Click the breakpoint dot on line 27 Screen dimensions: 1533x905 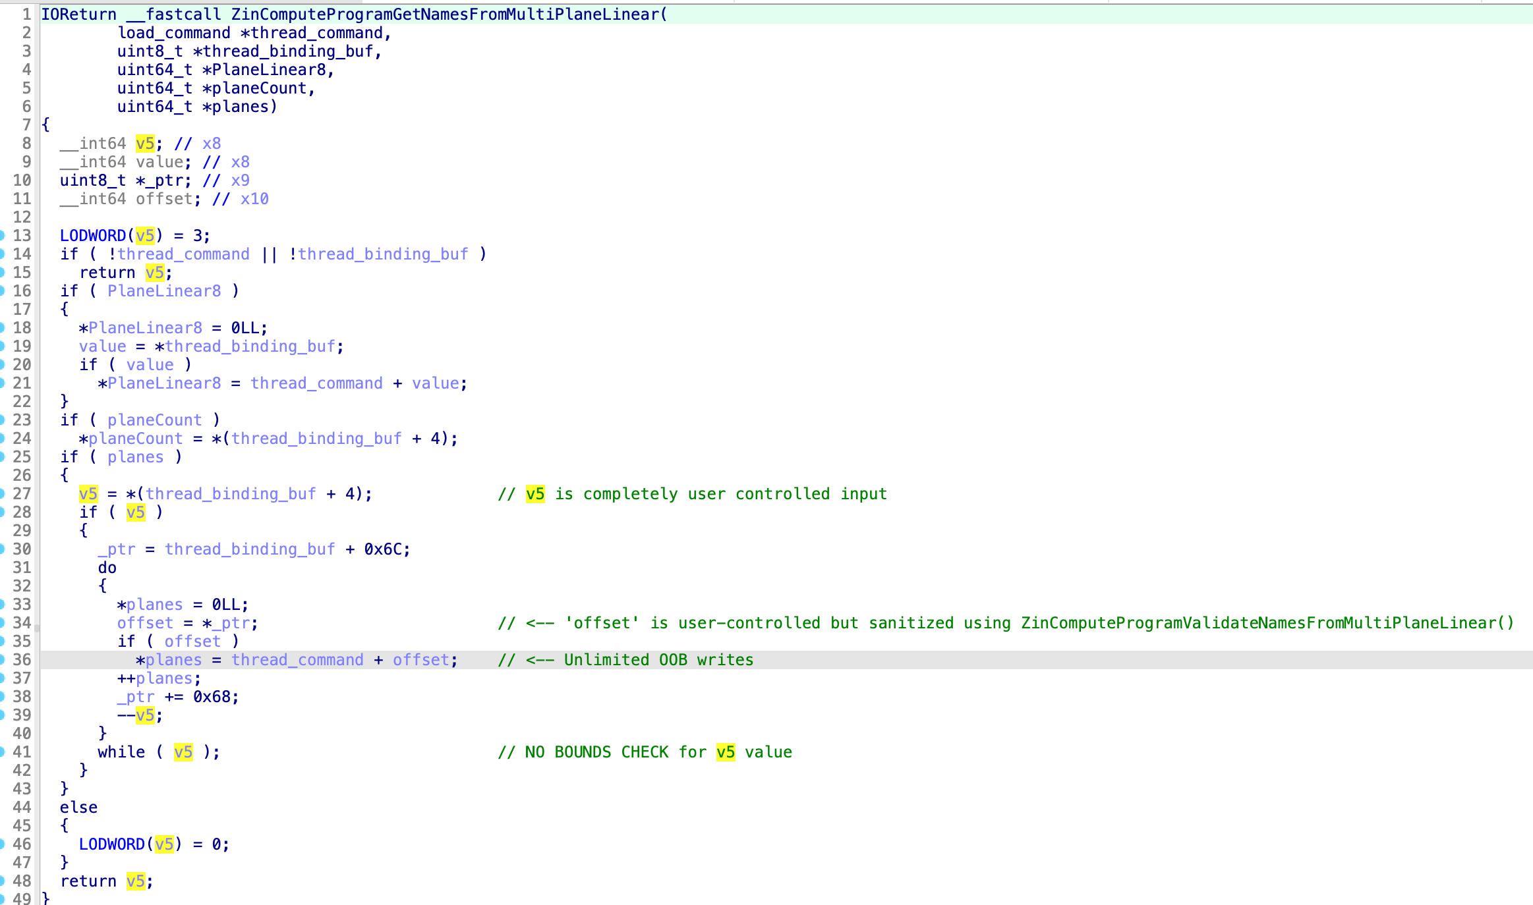(2, 494)
